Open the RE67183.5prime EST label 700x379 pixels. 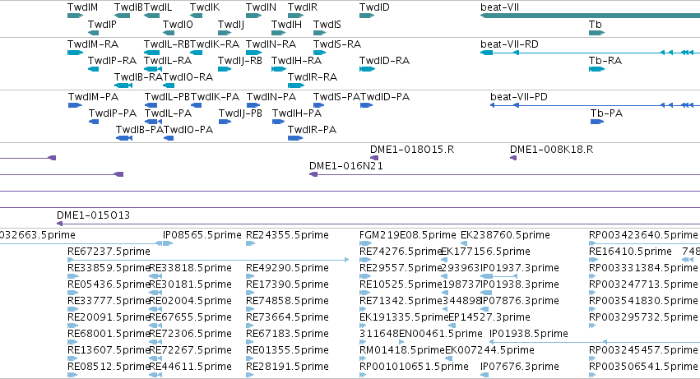click(287, 335)
